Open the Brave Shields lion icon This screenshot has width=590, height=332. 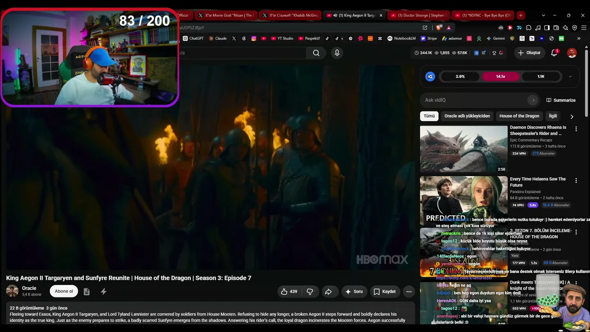click(x=438, y=28)
